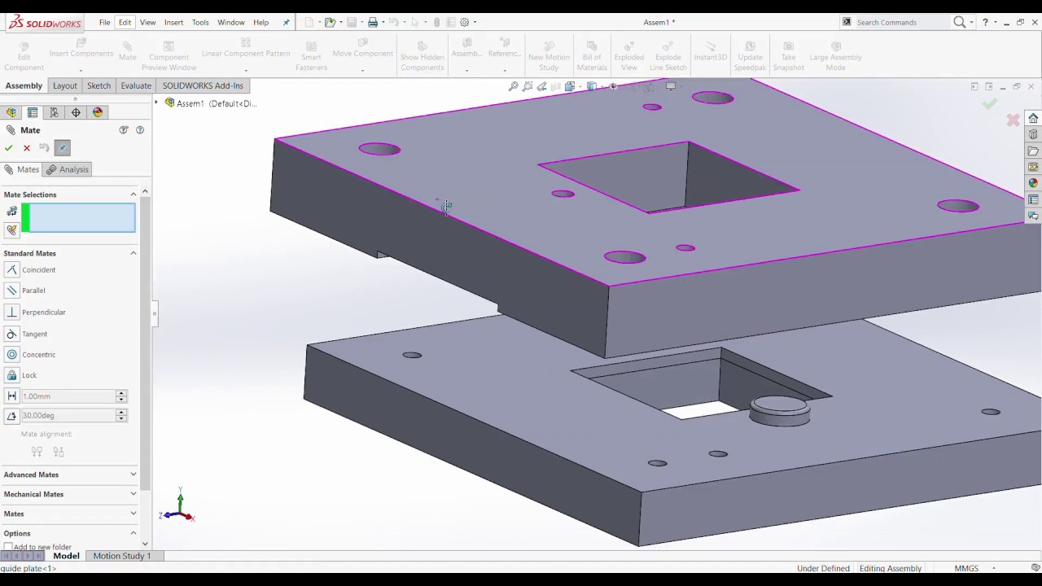This screenshot has height=586, width=1042.
Task: Select the Layout tab
Action: pos(65,85)
